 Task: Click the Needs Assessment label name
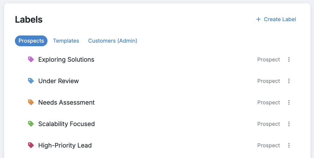coord(66,103)
